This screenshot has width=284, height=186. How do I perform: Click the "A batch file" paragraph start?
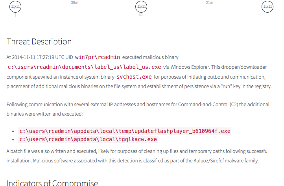[x=19, y=151]
